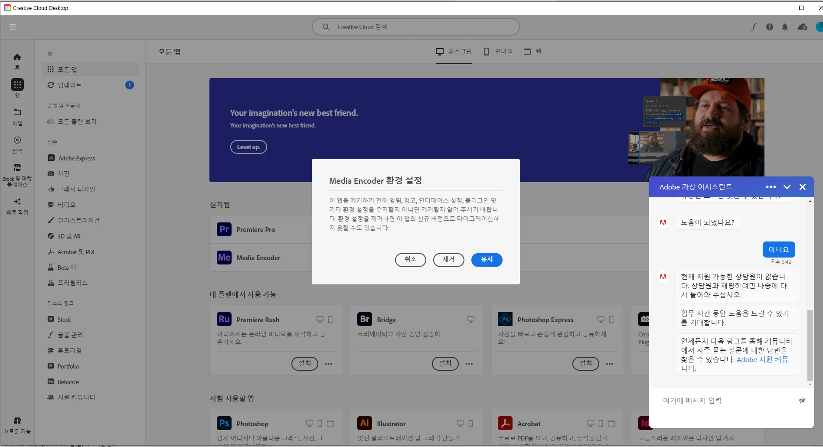This screenshot has width=823, height=447.
Task: Click the Bridge app icon
Action: pyautogui.click(x=365, y=320)
